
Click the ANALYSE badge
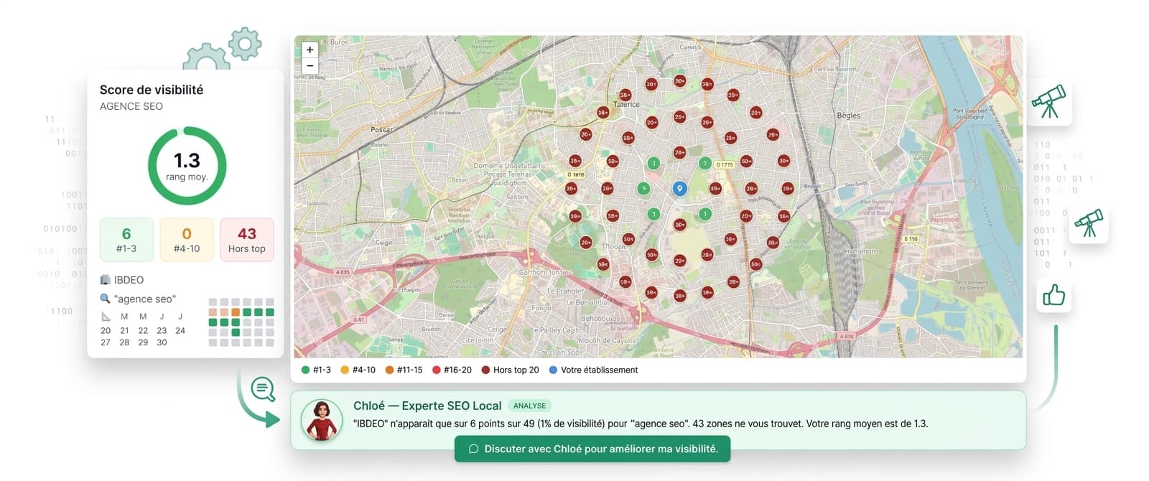pos(529,406)
